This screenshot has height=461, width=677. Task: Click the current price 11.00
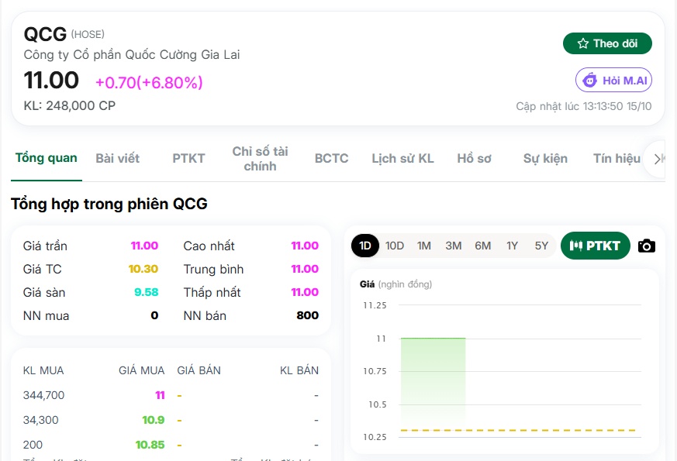click(51, 81)
